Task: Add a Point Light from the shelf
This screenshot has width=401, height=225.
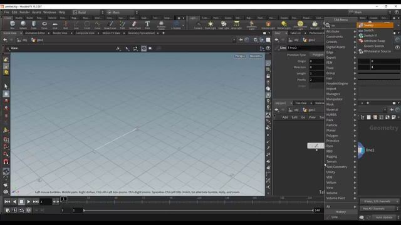Action: point(211,25)
